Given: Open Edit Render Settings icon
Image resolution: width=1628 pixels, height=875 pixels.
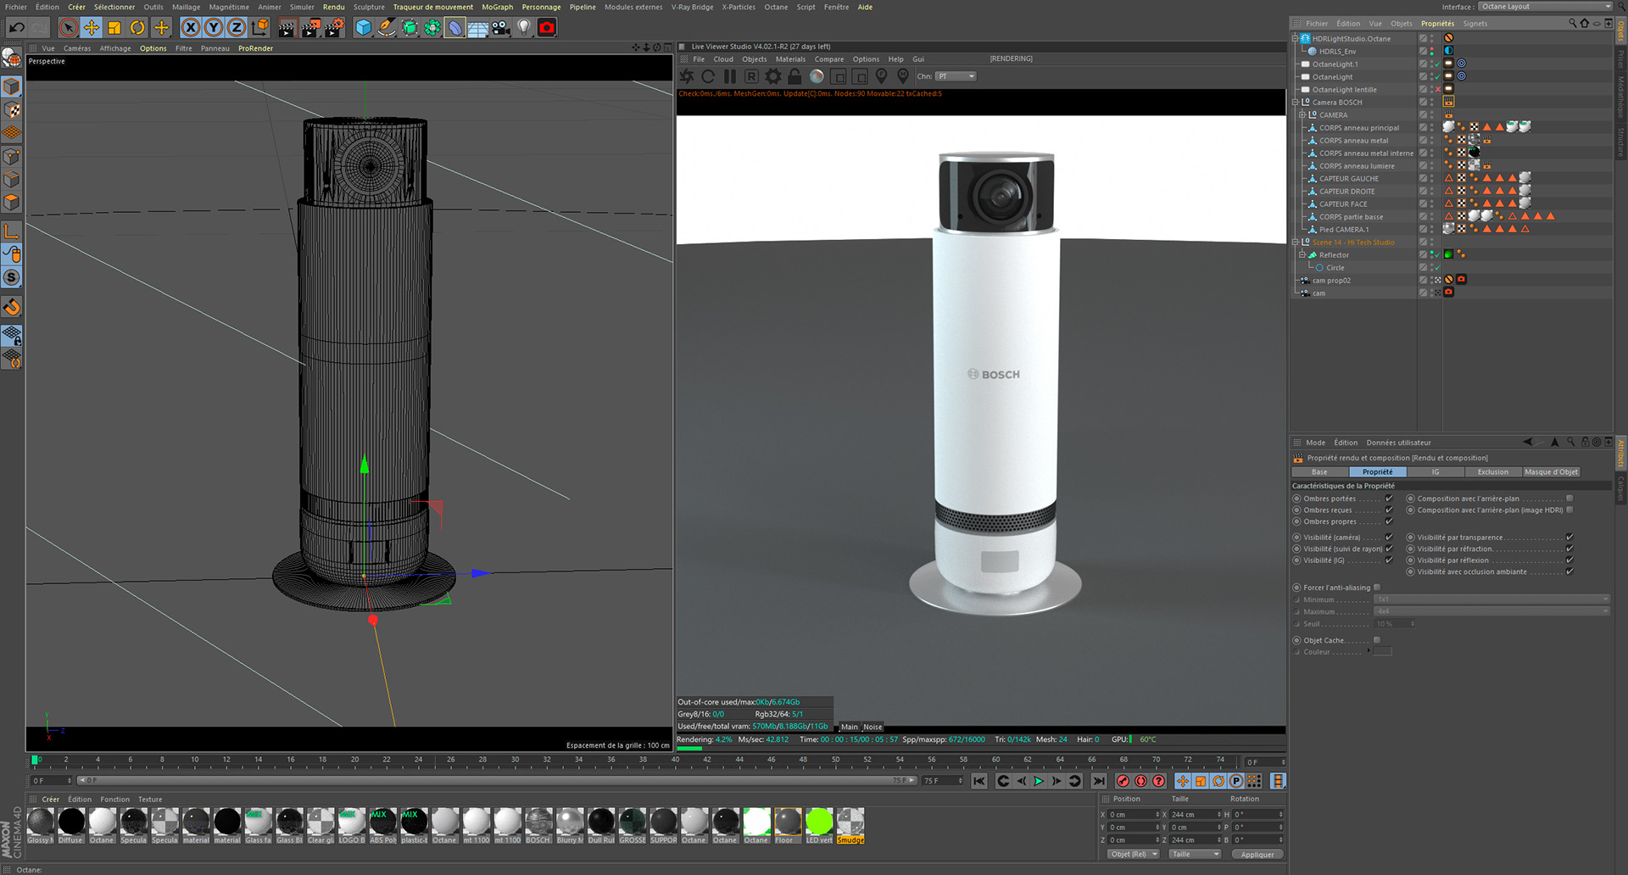Looking at the screenshot, I should pyautogui.click(x=334, y=28).
